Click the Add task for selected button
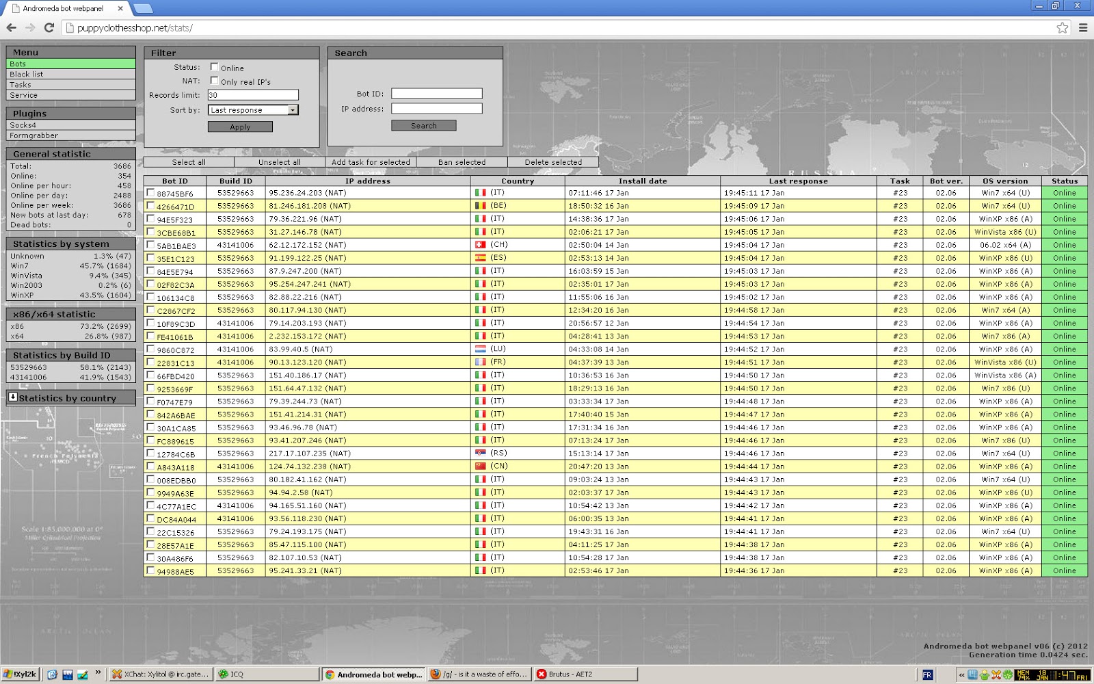Viewport: 1094px width, 684px height. click(371, 162)
